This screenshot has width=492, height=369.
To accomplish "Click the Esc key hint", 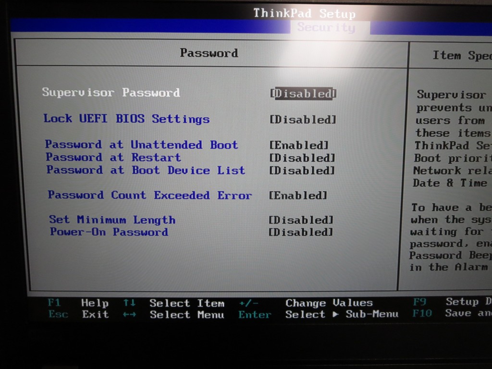I will 58,314.
